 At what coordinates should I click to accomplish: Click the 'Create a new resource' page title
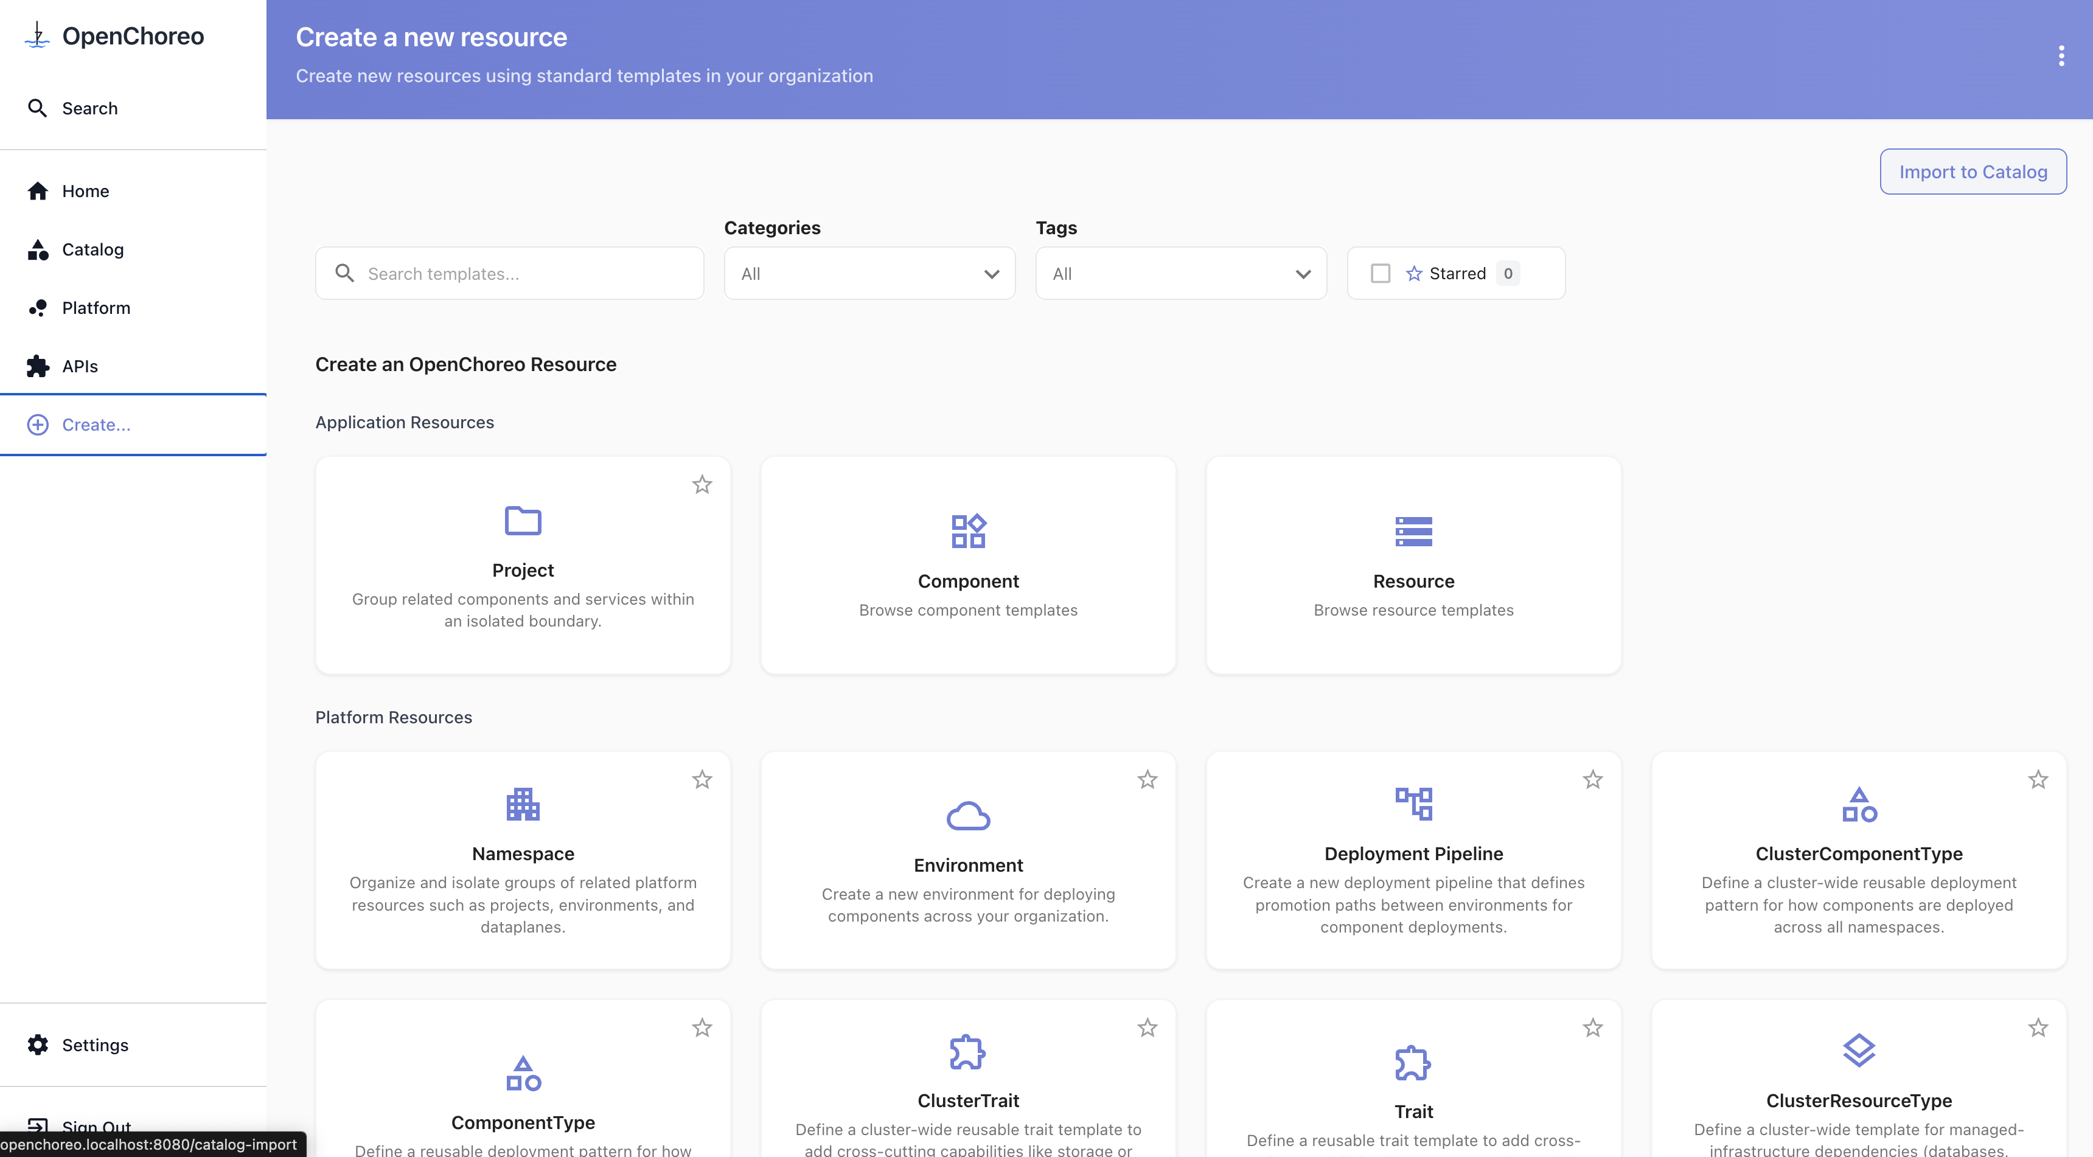(x=431, y=37)
